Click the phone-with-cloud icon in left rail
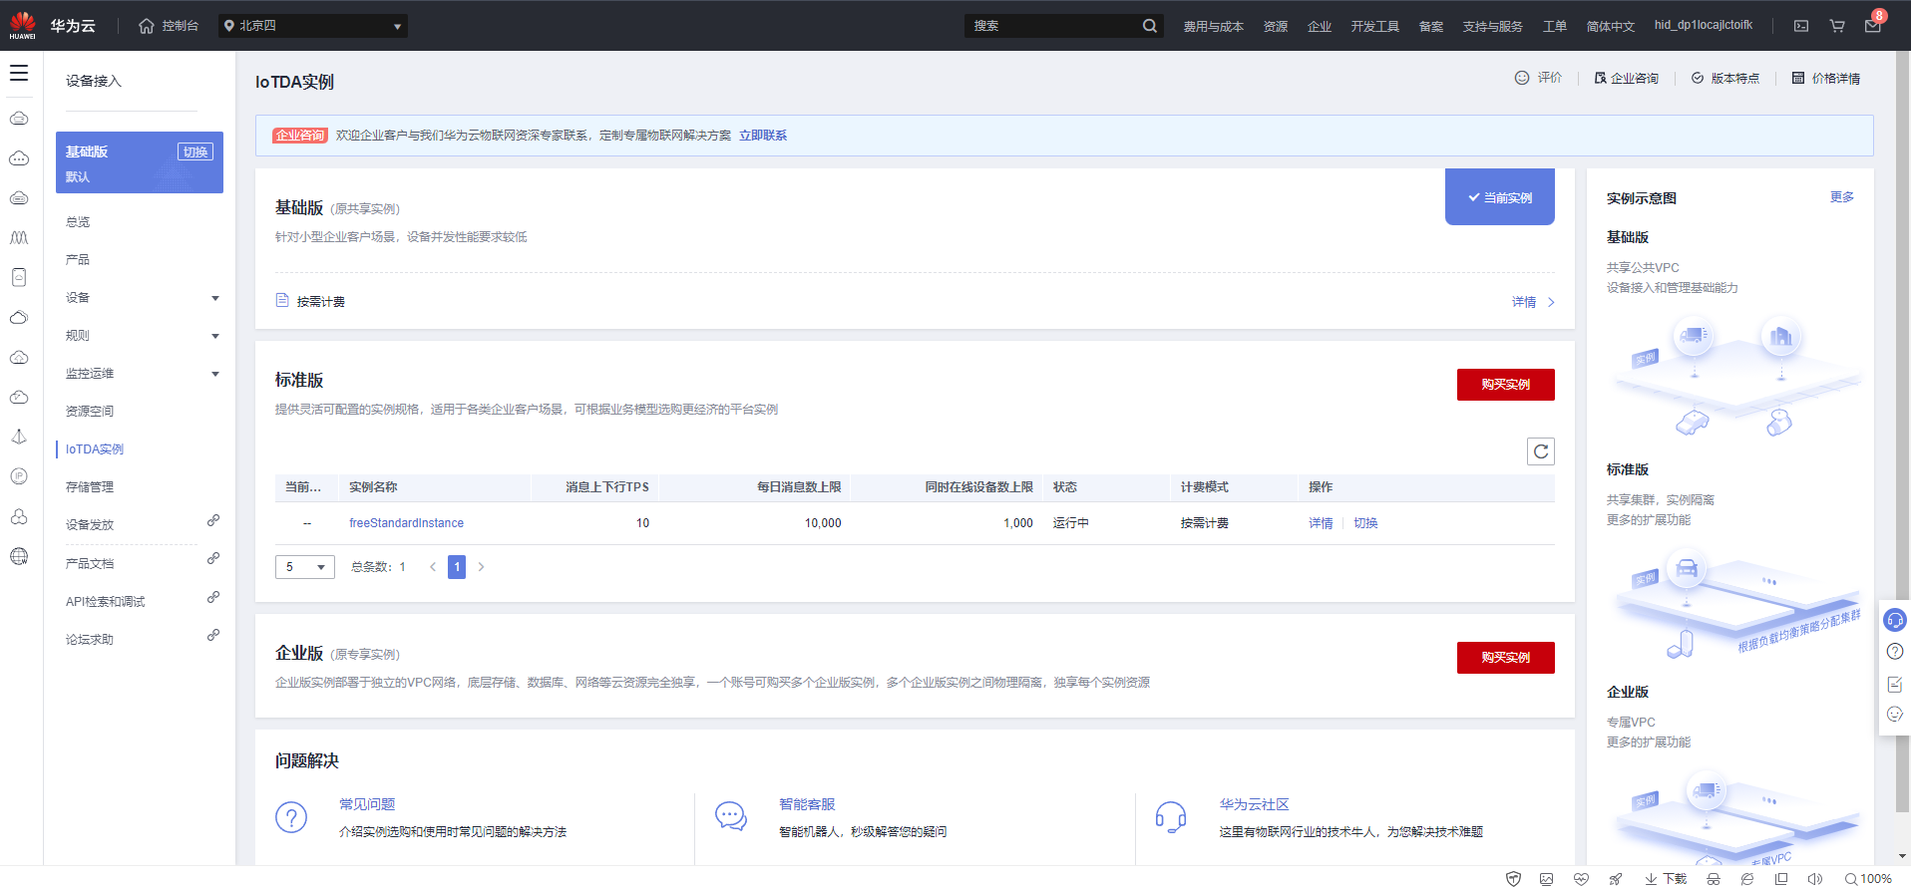1911x888 pixels. coord(19,277)
